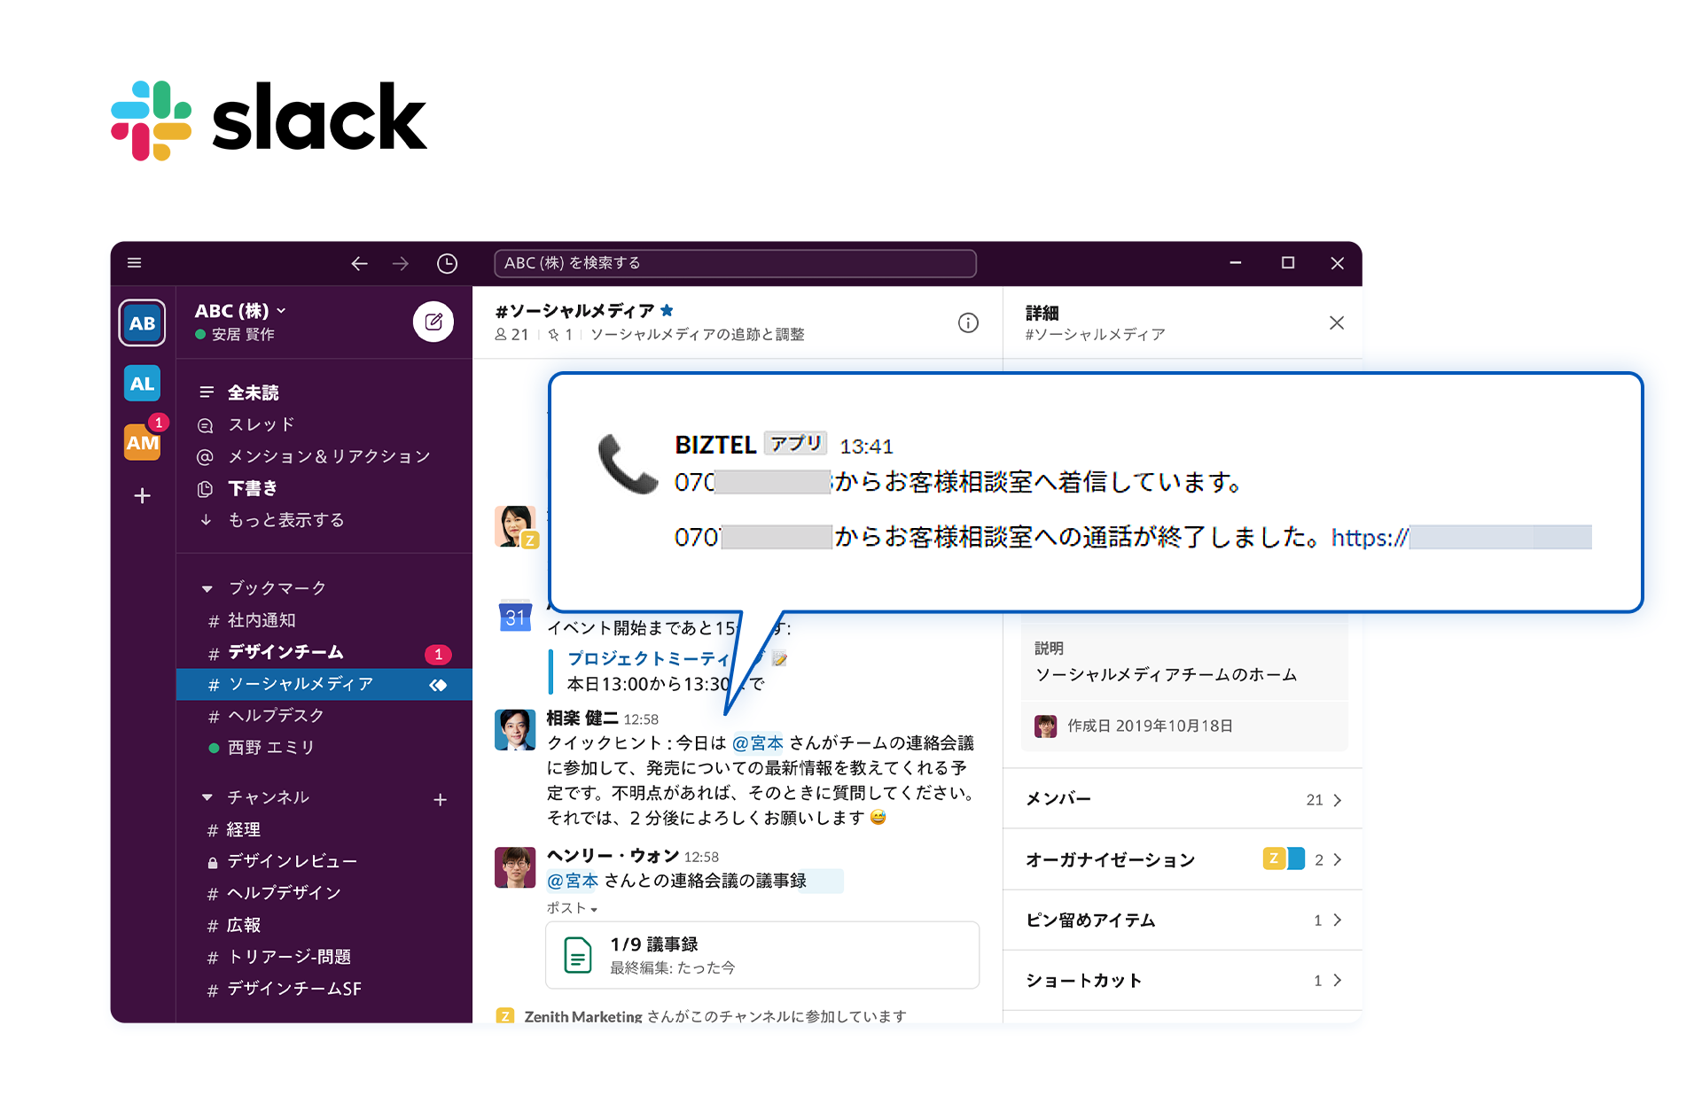The width and height of the screenshot is (1702, 1103).
Task: Expand the ピン留めアイテム row
Action: 1183,920
